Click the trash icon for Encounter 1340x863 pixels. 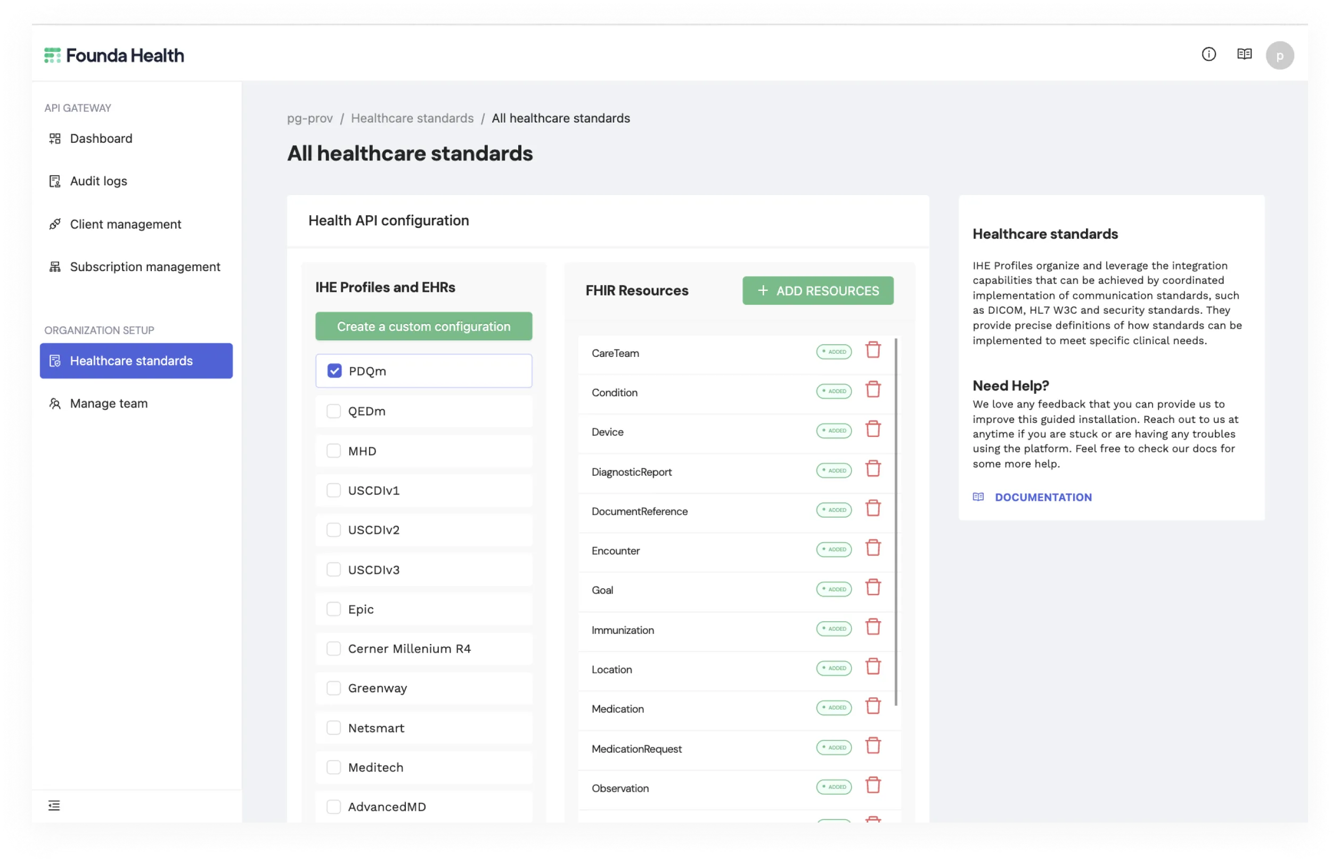tap(873, 548)
